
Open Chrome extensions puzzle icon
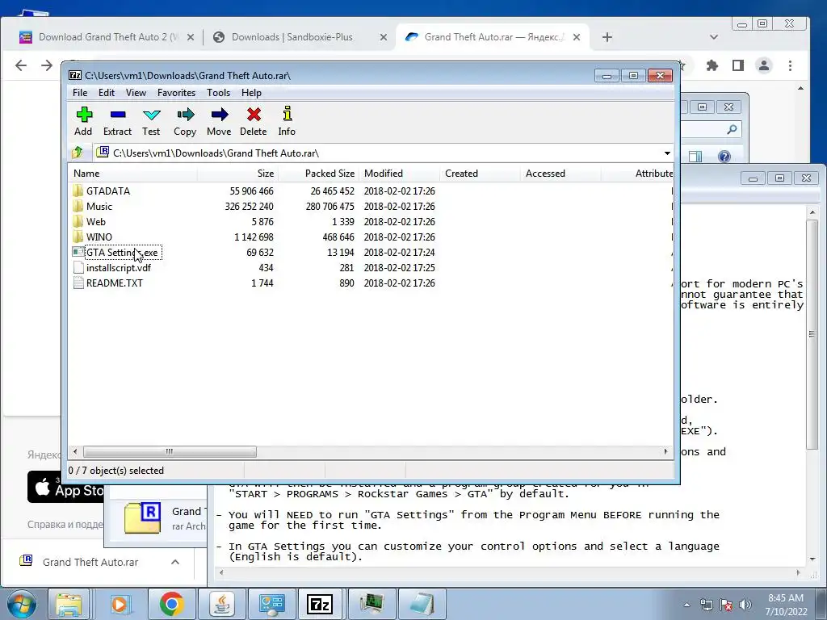[712, 65]
